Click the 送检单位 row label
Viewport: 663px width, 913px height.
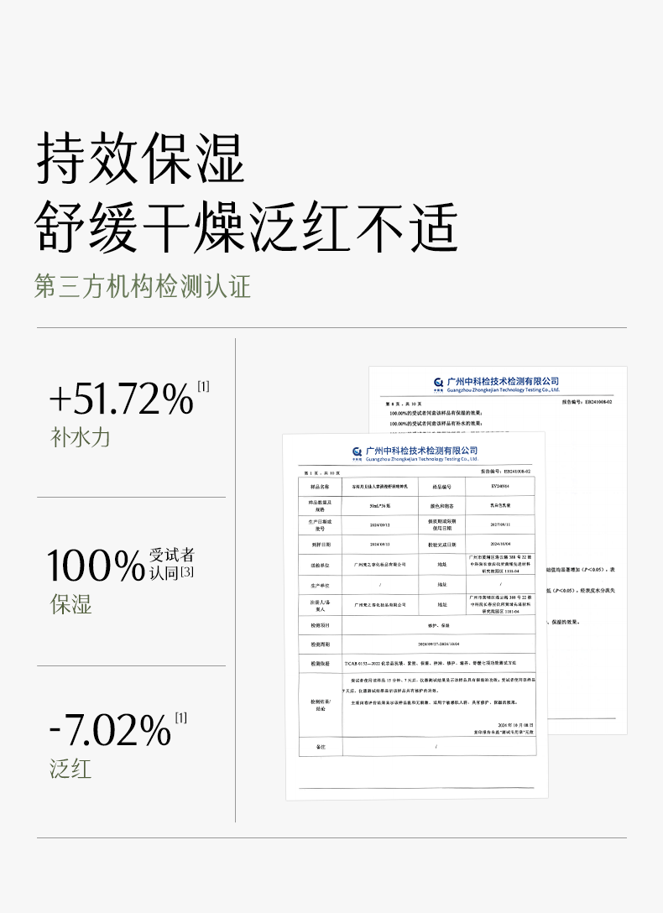click(320, 565)
